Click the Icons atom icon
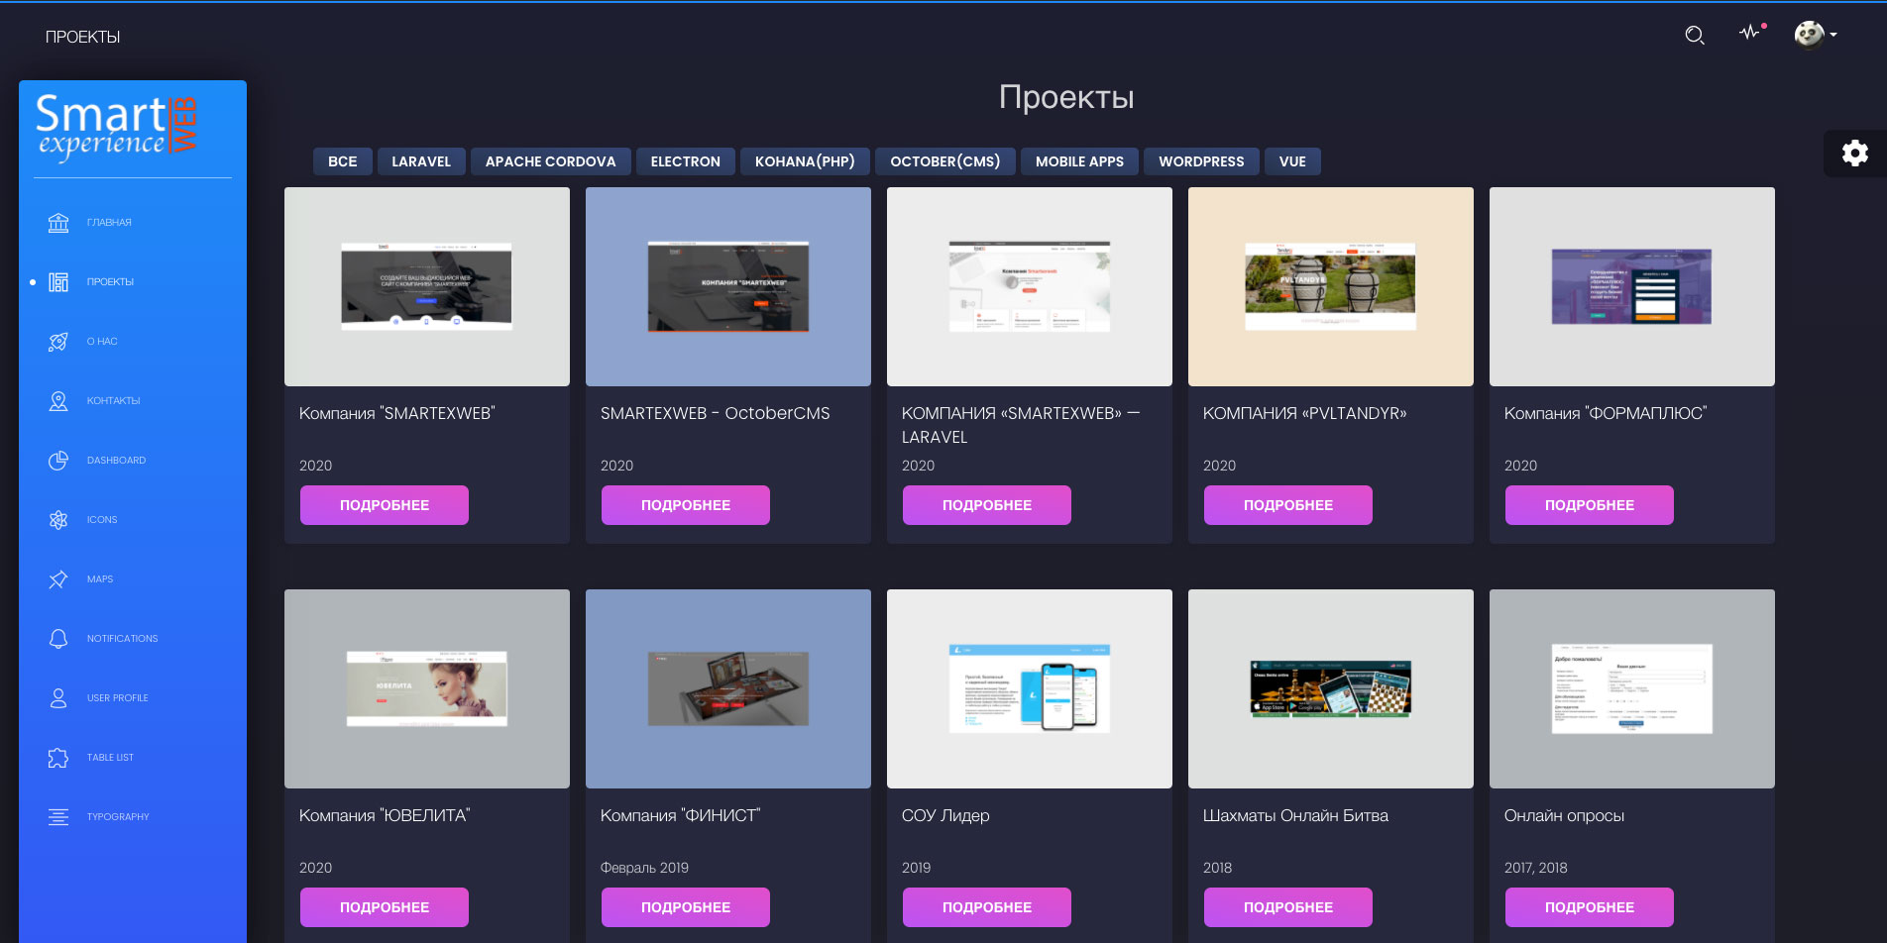The height and width of the screenshot is (943, 1887). (58, 520)
